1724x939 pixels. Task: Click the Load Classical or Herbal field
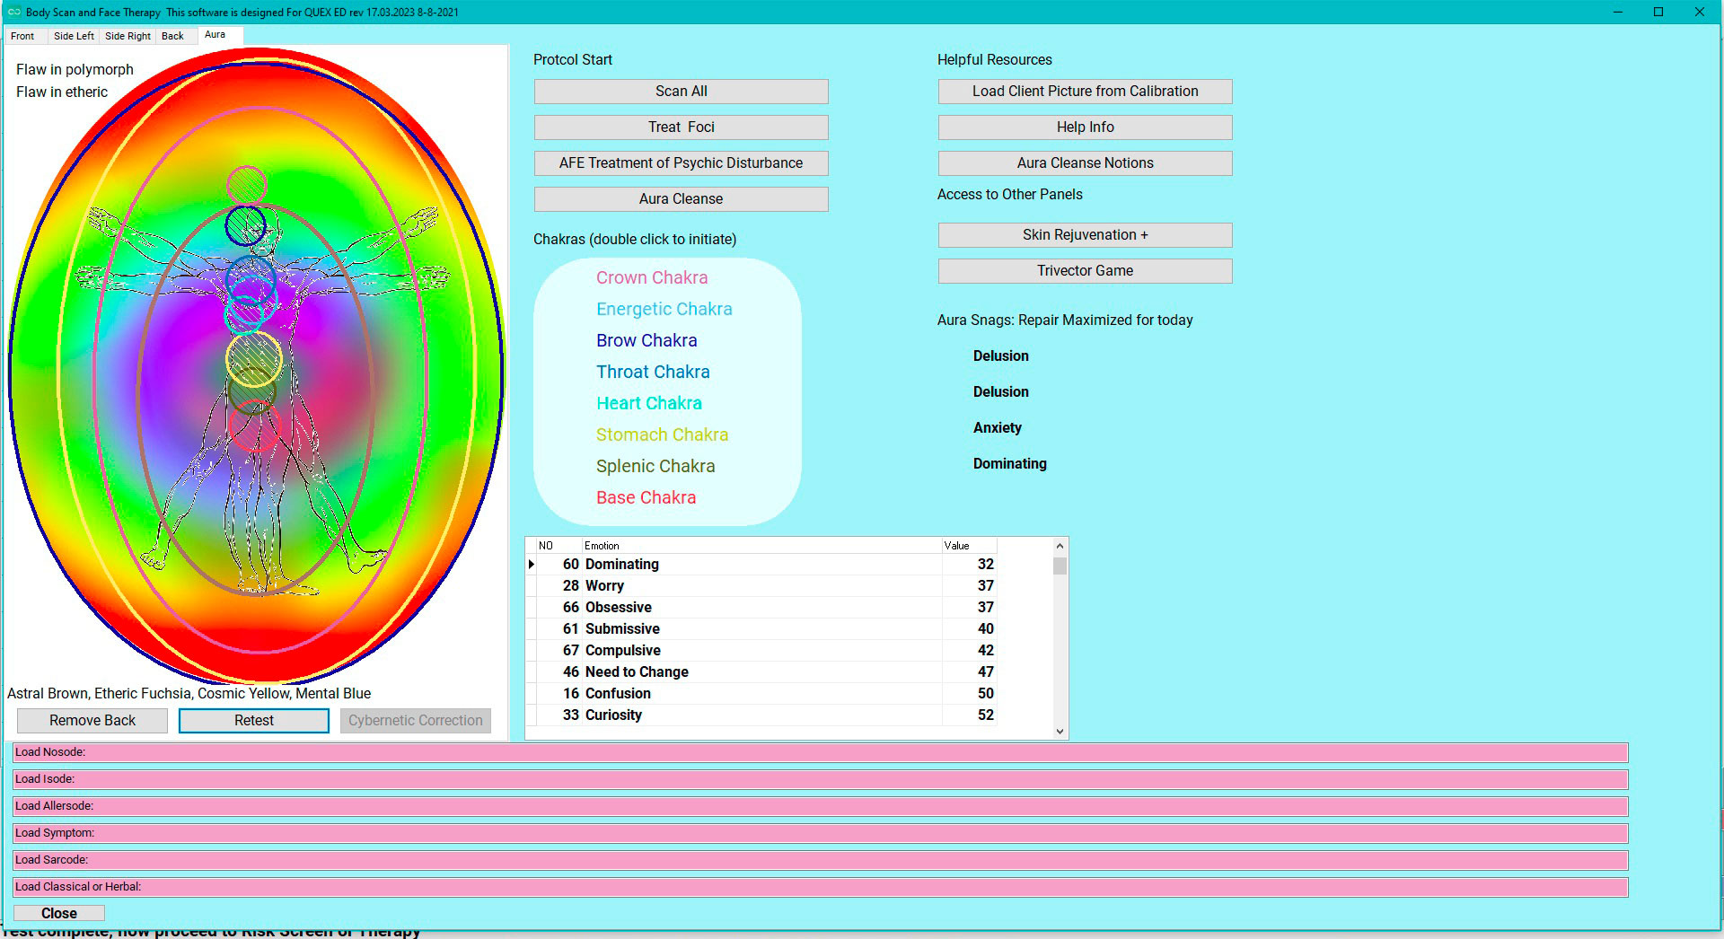pos(821,887)
